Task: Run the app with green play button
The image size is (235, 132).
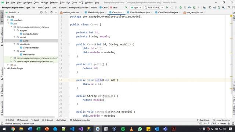Action: [x=167, y=7]
